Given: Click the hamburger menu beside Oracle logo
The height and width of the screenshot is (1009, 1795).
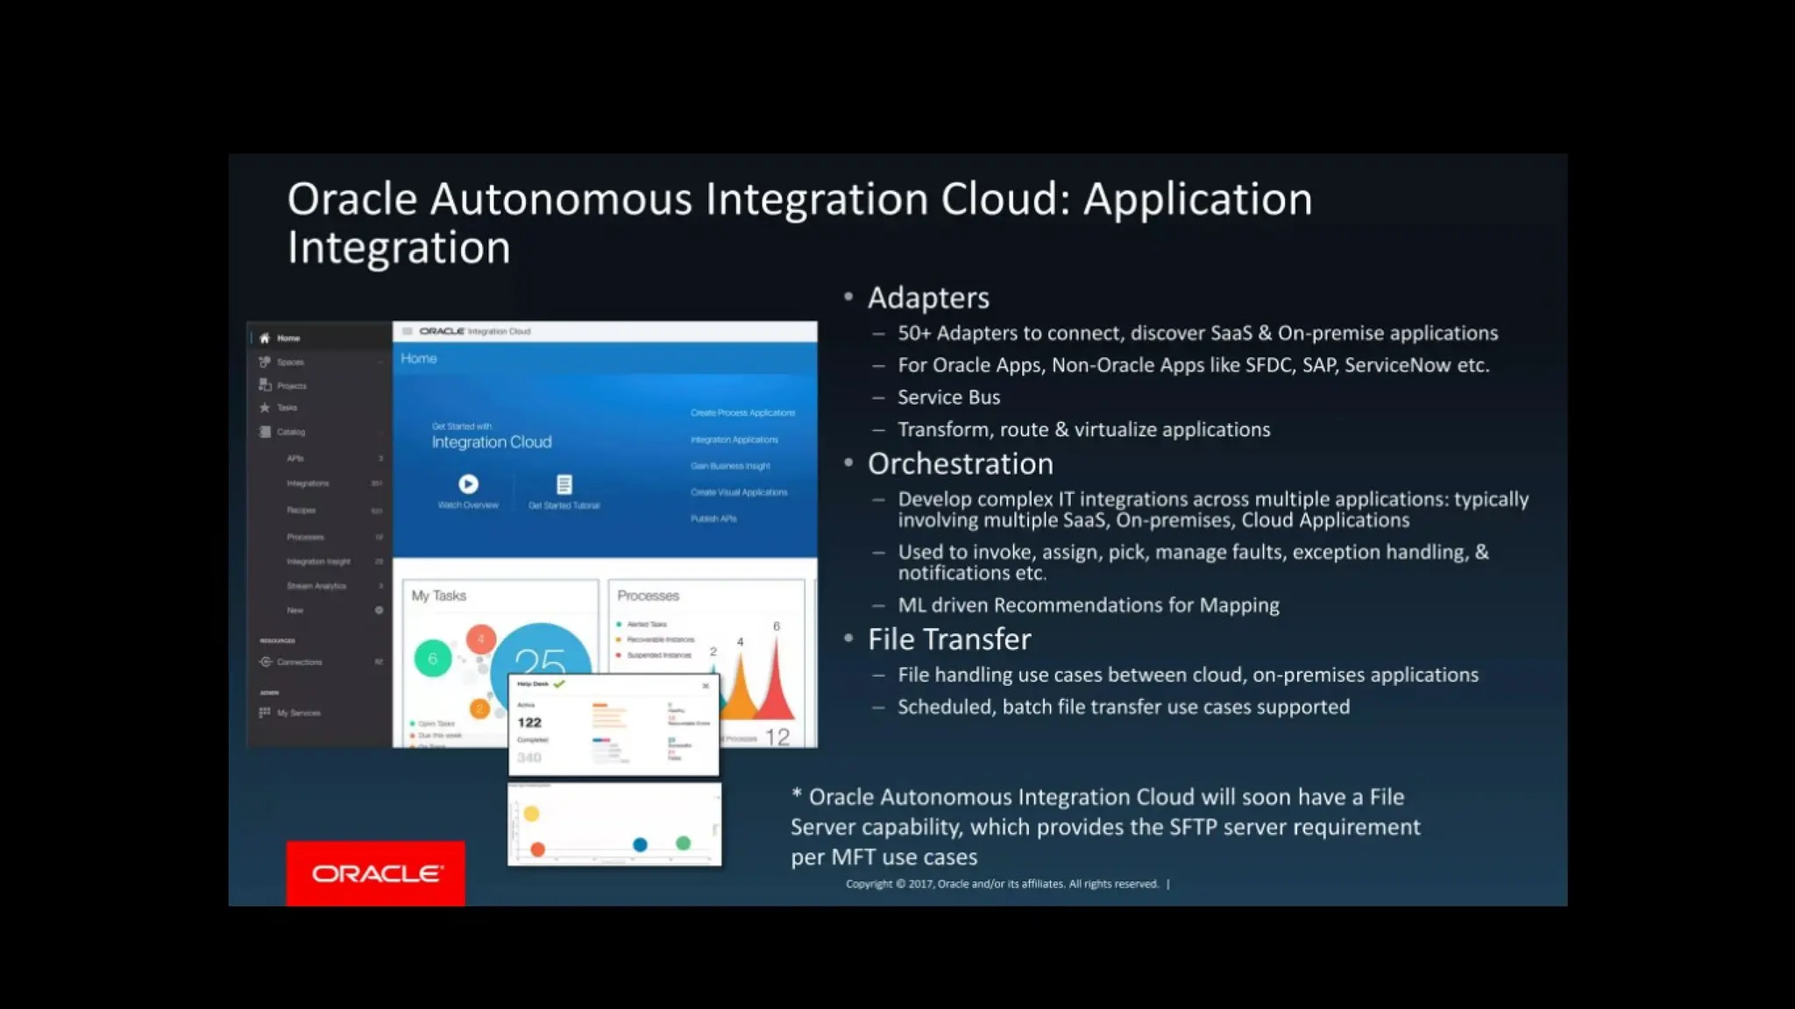Looking at the screenshot, I should point(408,331).
